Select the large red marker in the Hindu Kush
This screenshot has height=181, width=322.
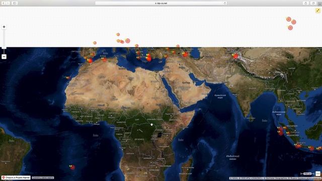click(235, 56)
